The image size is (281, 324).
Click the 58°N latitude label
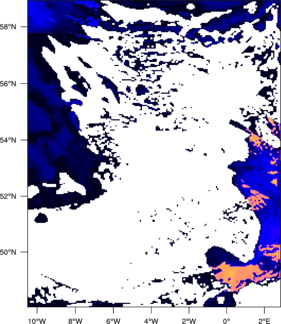pyautogui.click(x=8, y=27)
